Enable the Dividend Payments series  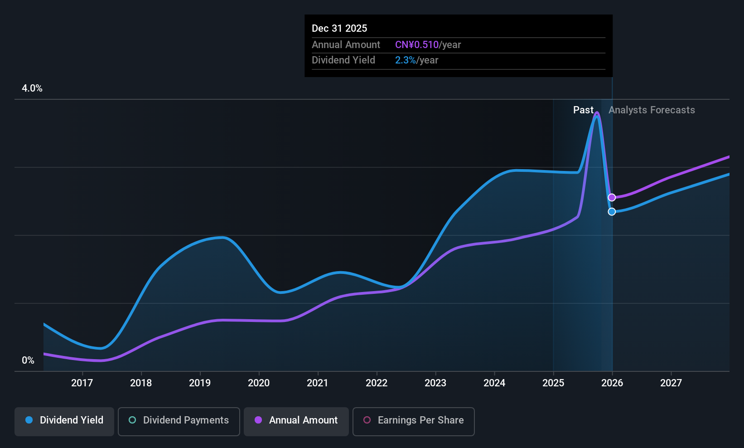(179, 421)
